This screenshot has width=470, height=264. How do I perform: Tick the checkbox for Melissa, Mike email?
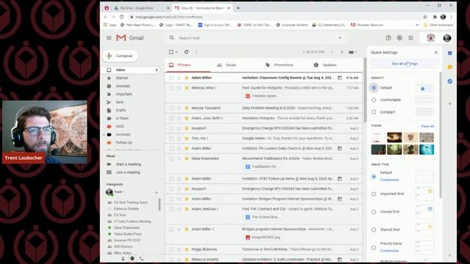pyautogui.click(x=171, y=88)
